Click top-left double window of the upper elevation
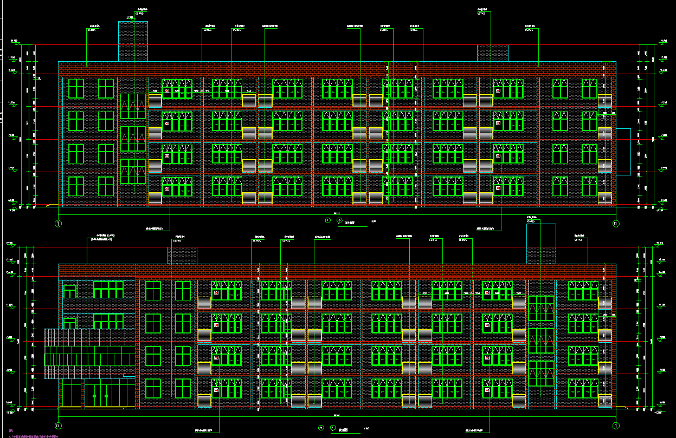 tap(76, 88)
